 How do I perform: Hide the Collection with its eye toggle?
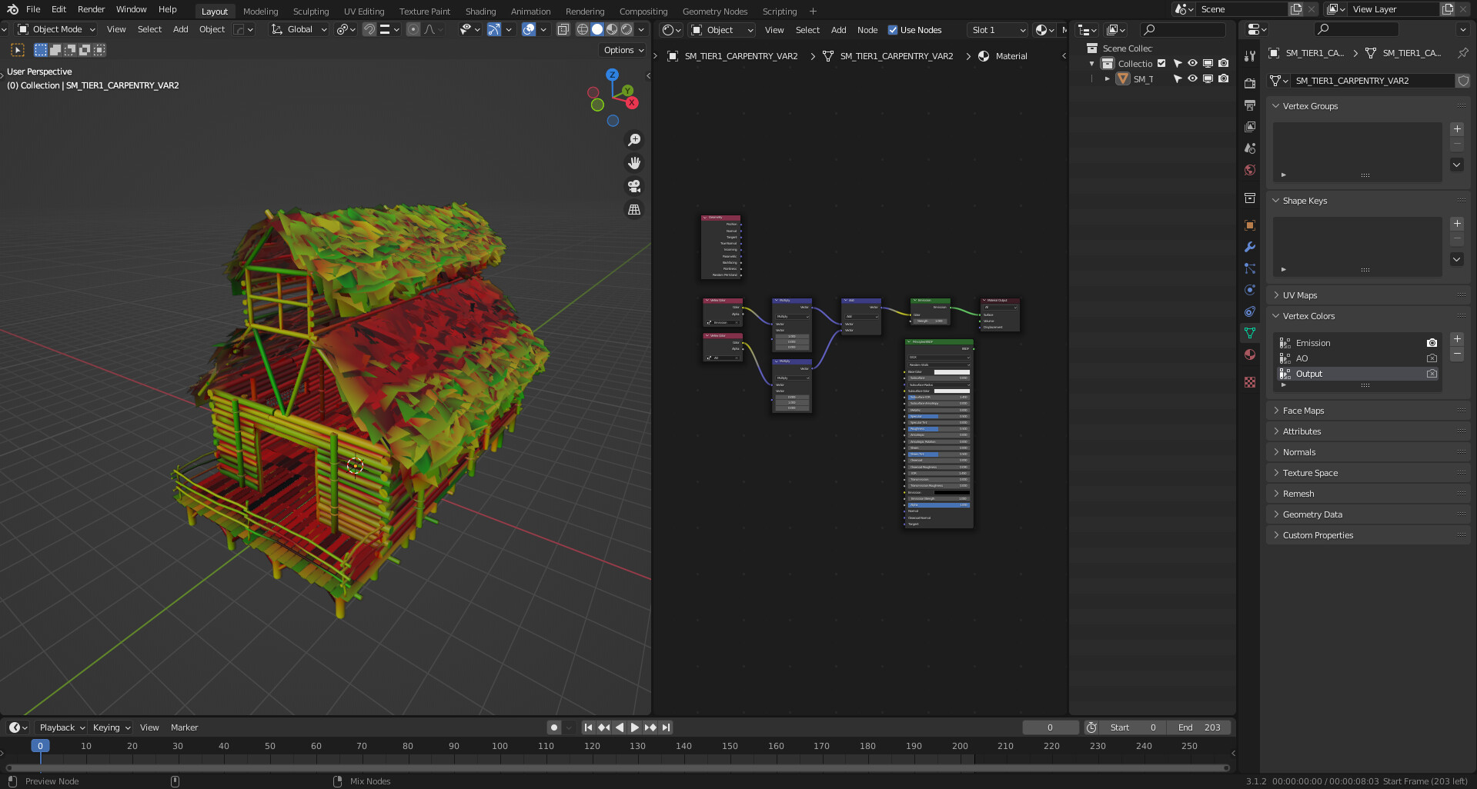coord(1192,63)
